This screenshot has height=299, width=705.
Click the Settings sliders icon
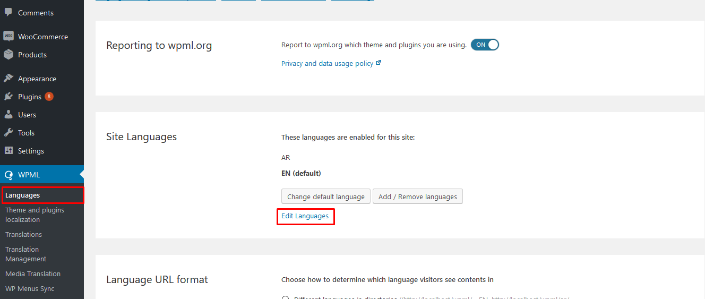[8, 151]
